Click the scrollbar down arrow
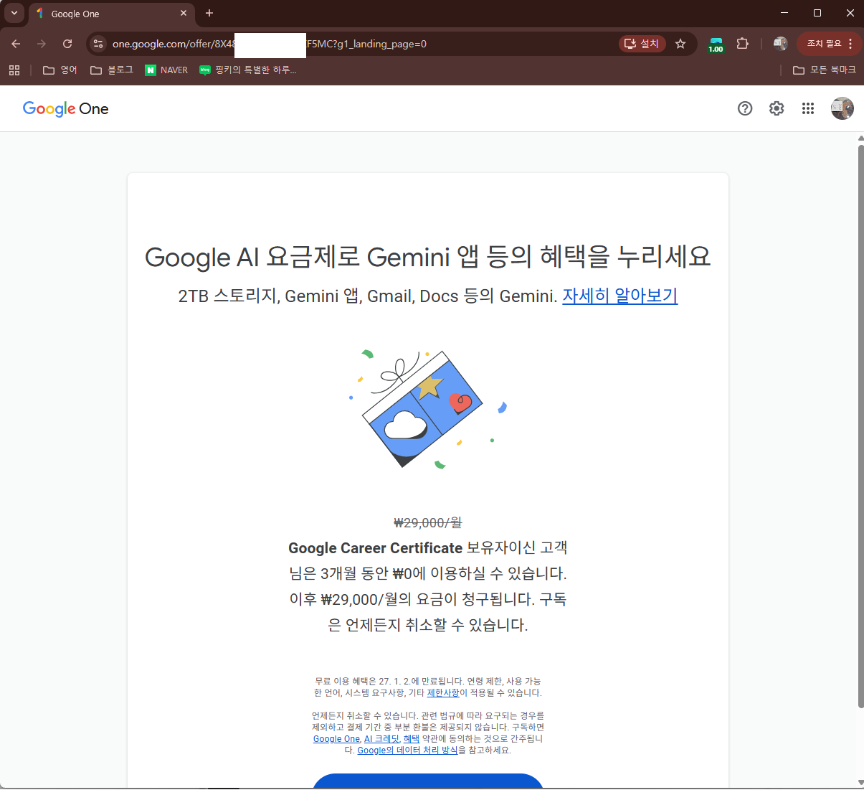864x795 pixels. [860, 782]
